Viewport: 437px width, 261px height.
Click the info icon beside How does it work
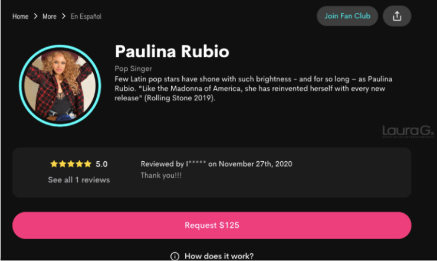[x=175, y=256]
